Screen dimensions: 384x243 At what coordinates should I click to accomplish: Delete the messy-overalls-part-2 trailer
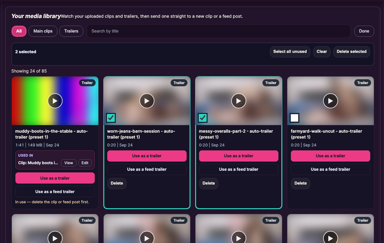(x=209, y=184)
